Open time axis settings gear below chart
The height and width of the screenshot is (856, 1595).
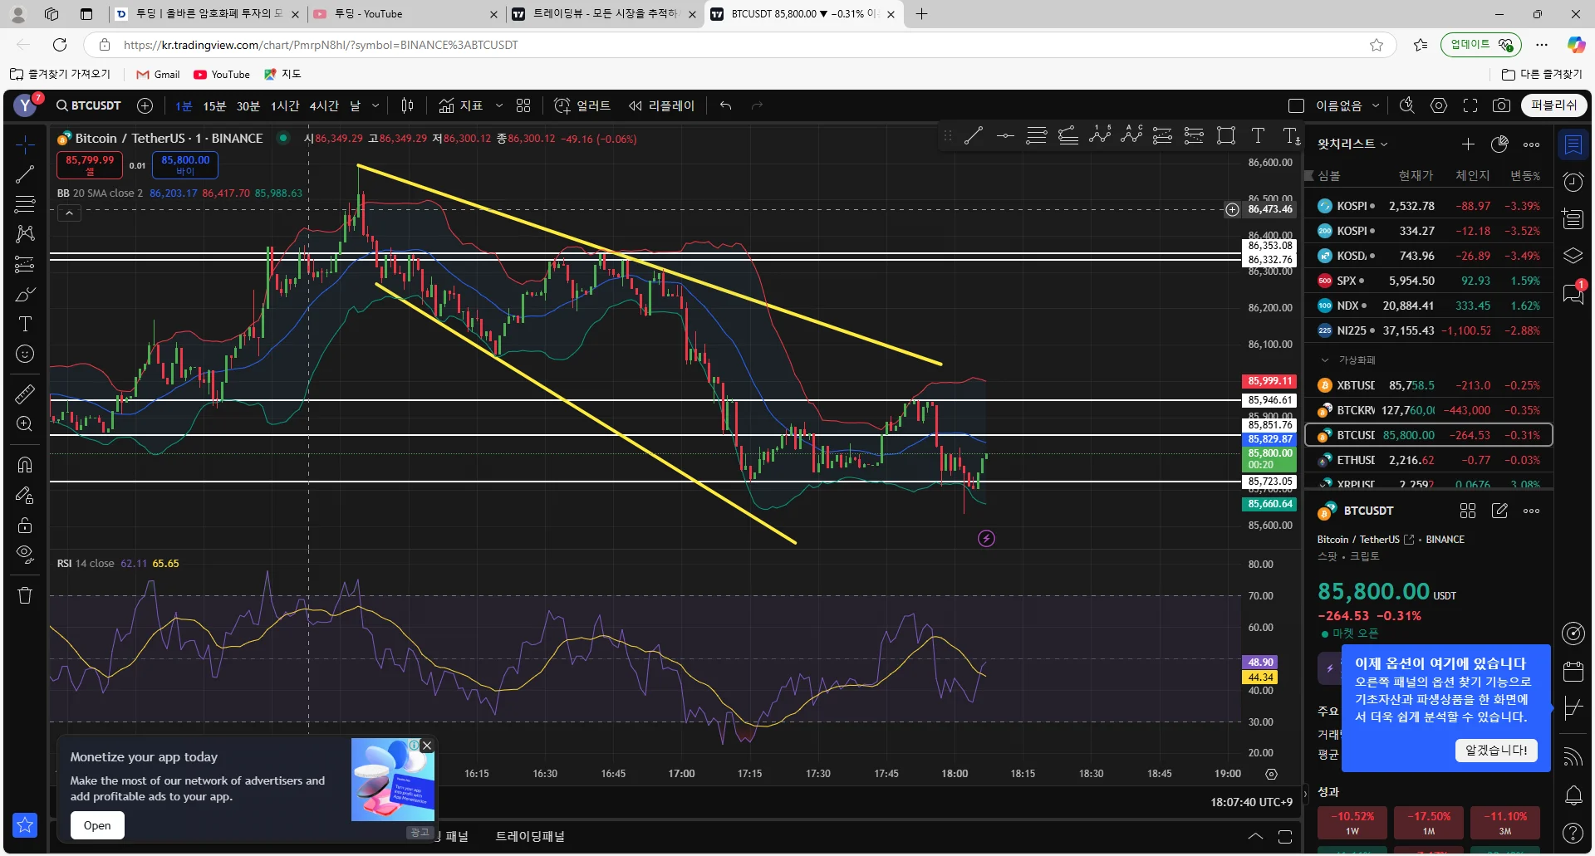1271,774
